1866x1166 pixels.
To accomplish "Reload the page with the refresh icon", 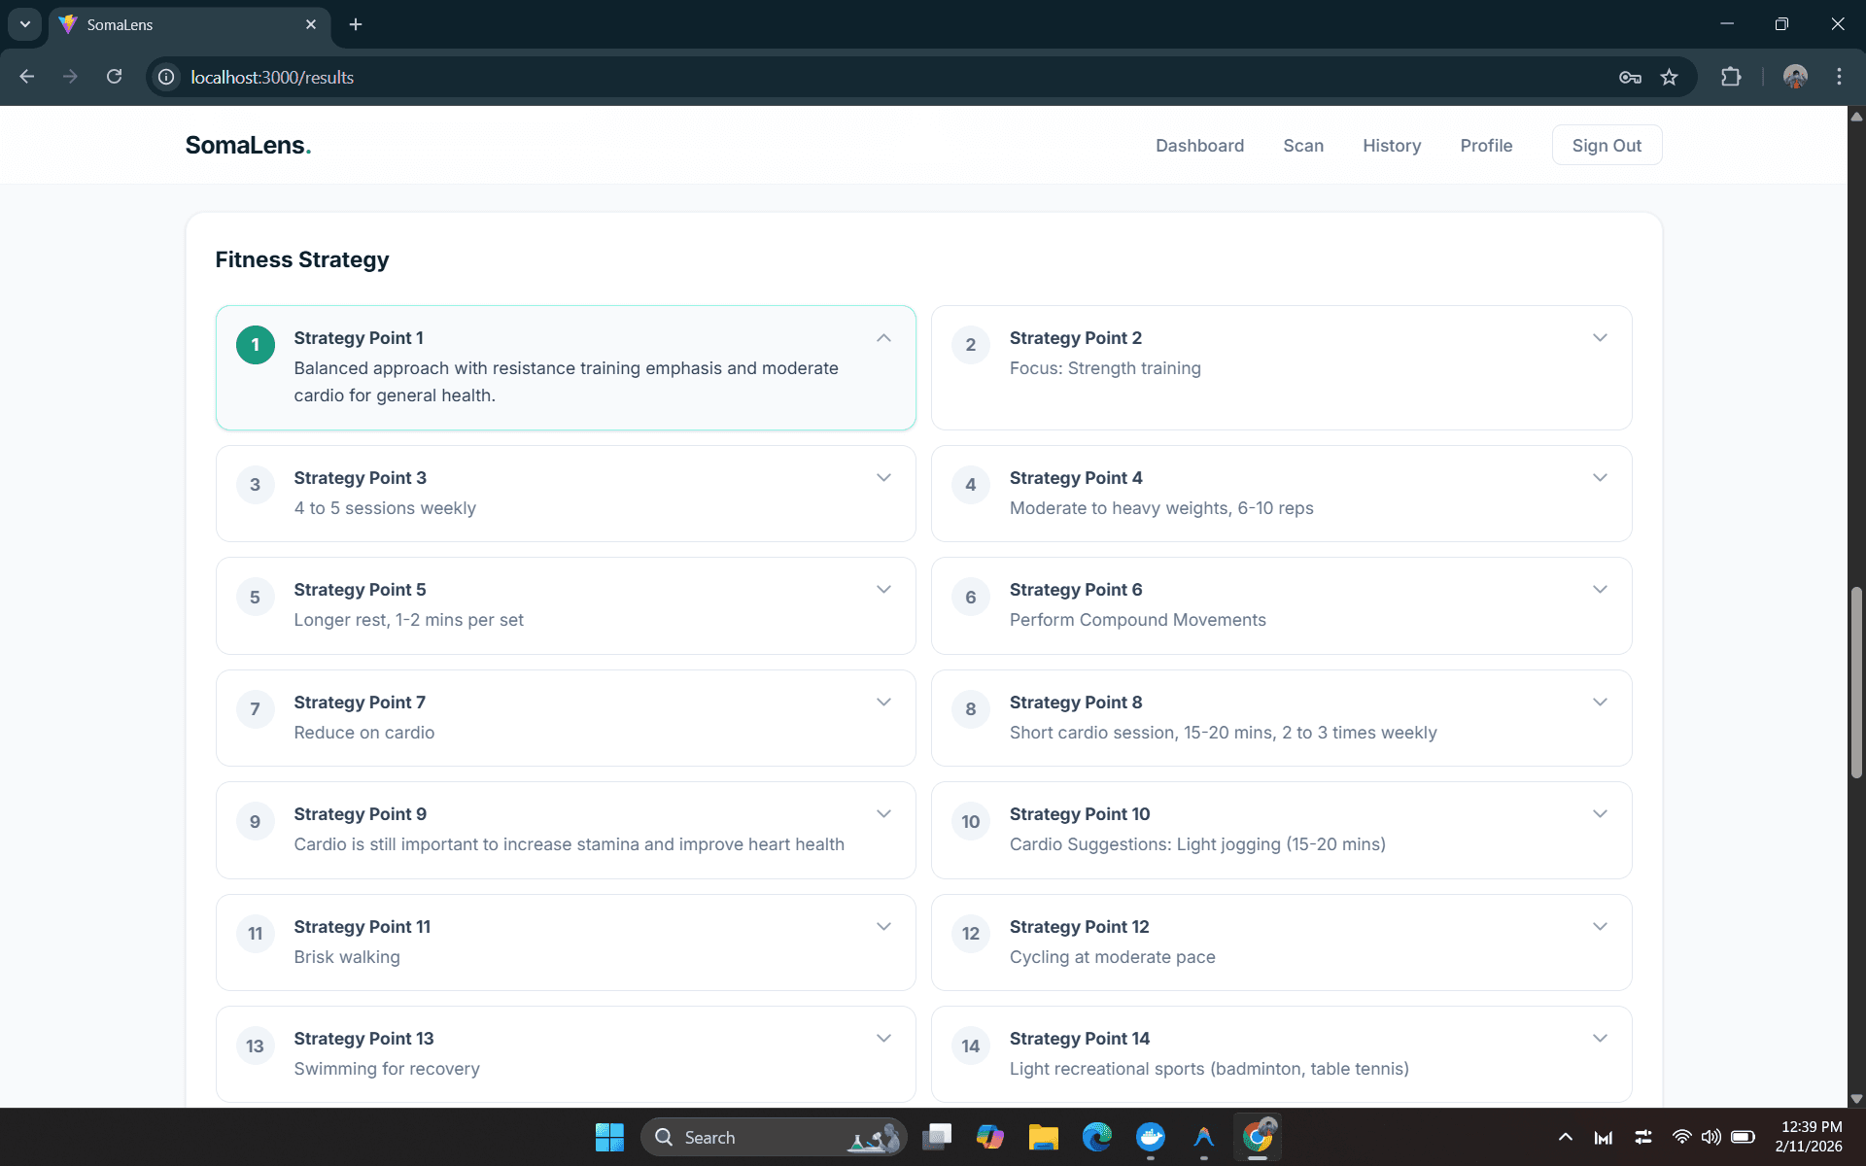I will coord(114,77).
